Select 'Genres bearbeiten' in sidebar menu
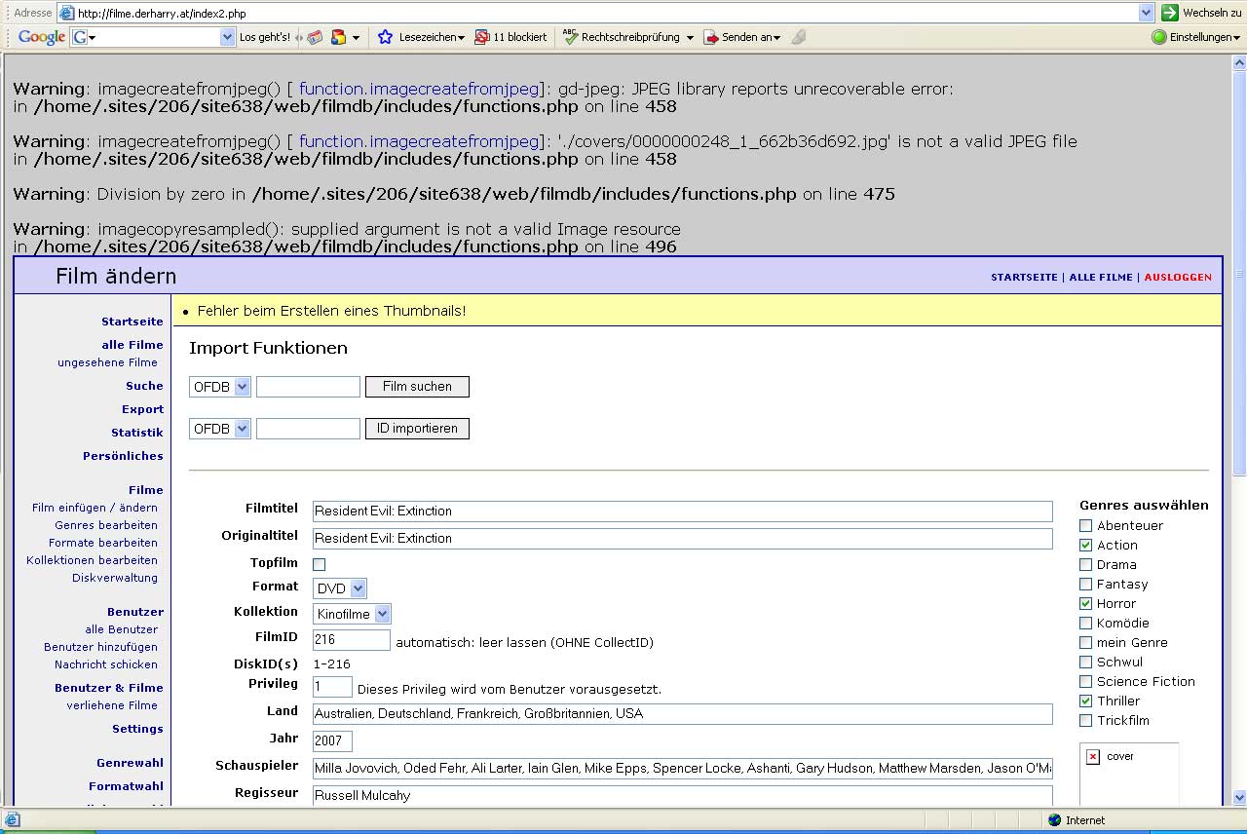The height and width of the screenshot is (834, 1247). click(106, 525)
